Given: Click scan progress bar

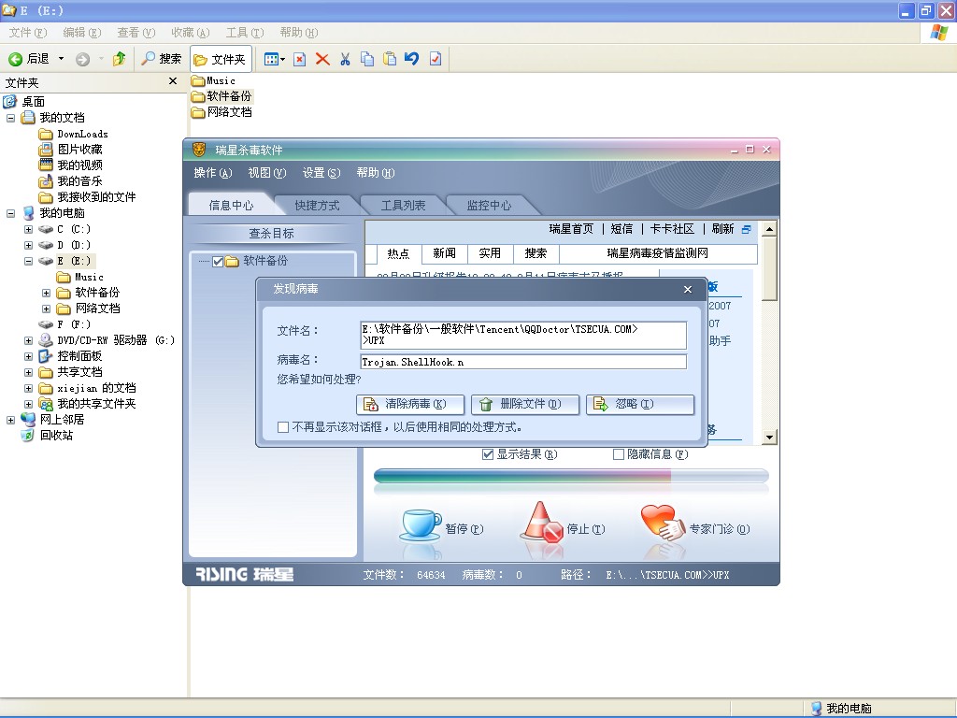Looking at the screenshot, I should [x=571, y=476].
